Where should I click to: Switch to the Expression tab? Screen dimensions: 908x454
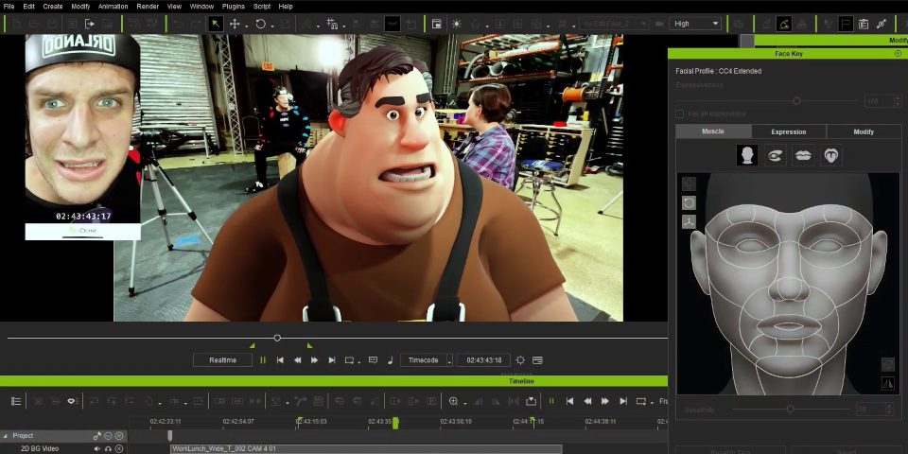tap(788, 131)
